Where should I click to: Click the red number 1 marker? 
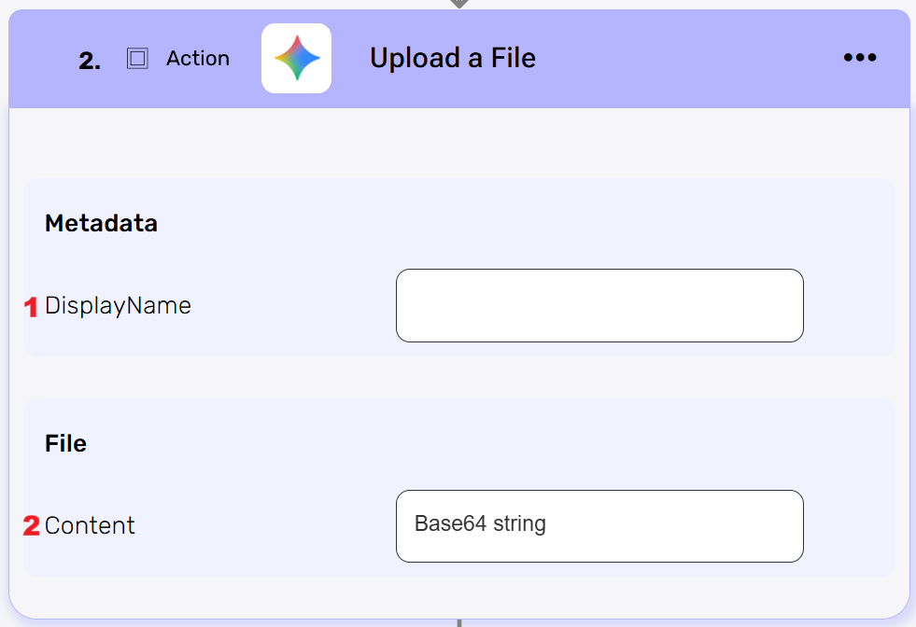click(31, 306)
